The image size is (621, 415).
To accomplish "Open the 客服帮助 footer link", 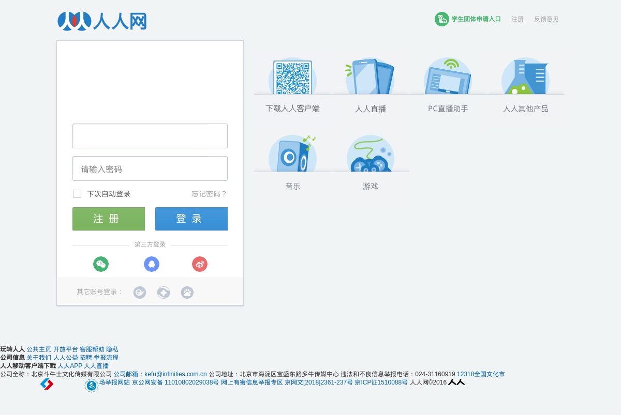I will pos(92,349).
